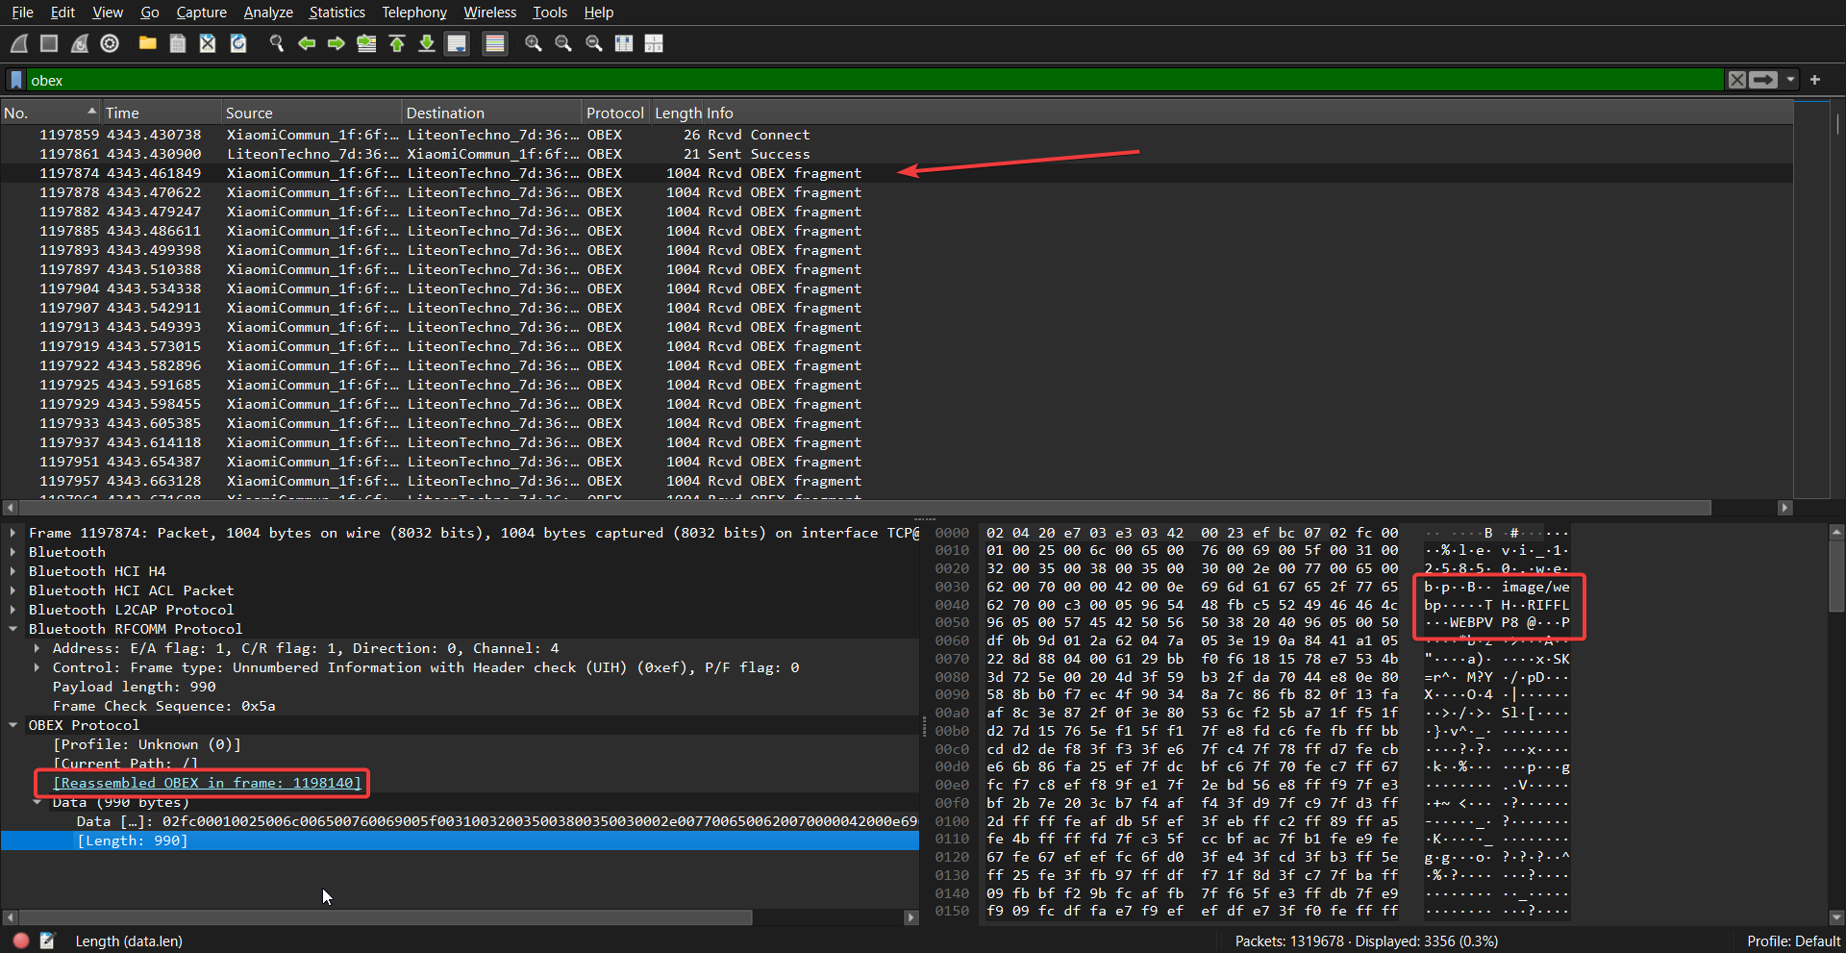Save the capture file
The image size is (1846, 953).
point(177,43)
